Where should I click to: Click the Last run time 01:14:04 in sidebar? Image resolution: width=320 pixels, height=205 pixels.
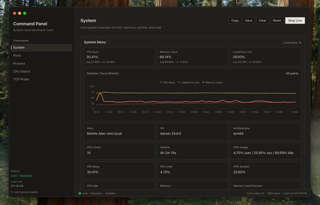17,186
